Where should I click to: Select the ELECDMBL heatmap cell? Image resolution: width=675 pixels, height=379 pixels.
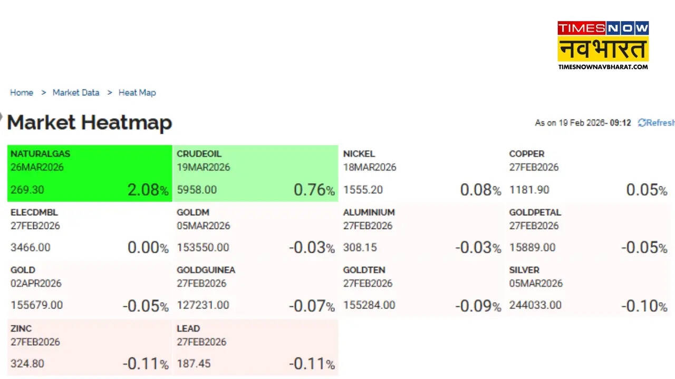tap(90, 231)
